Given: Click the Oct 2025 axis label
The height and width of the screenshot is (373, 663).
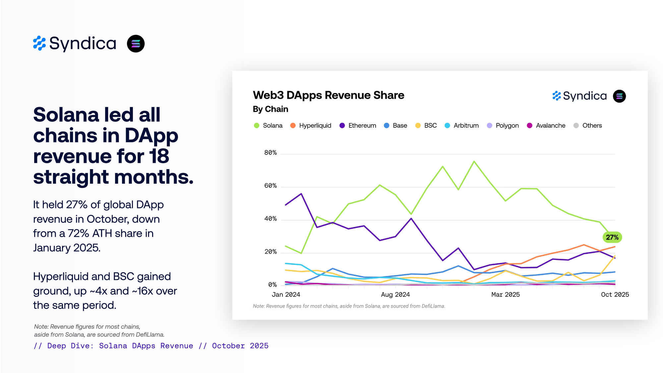Looking at the screenshot, I should tap(615, 294).
